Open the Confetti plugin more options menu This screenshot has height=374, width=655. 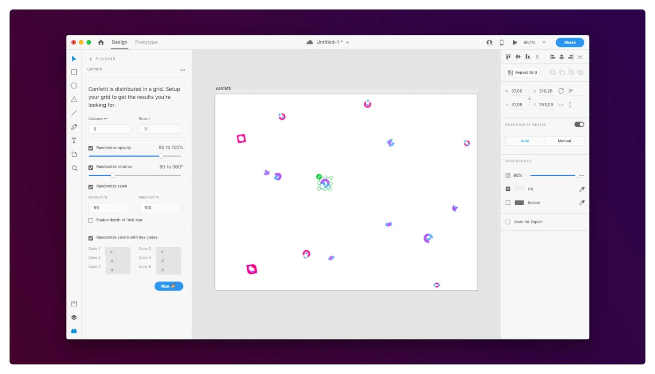pyautogui.click(x=182, y=70)
